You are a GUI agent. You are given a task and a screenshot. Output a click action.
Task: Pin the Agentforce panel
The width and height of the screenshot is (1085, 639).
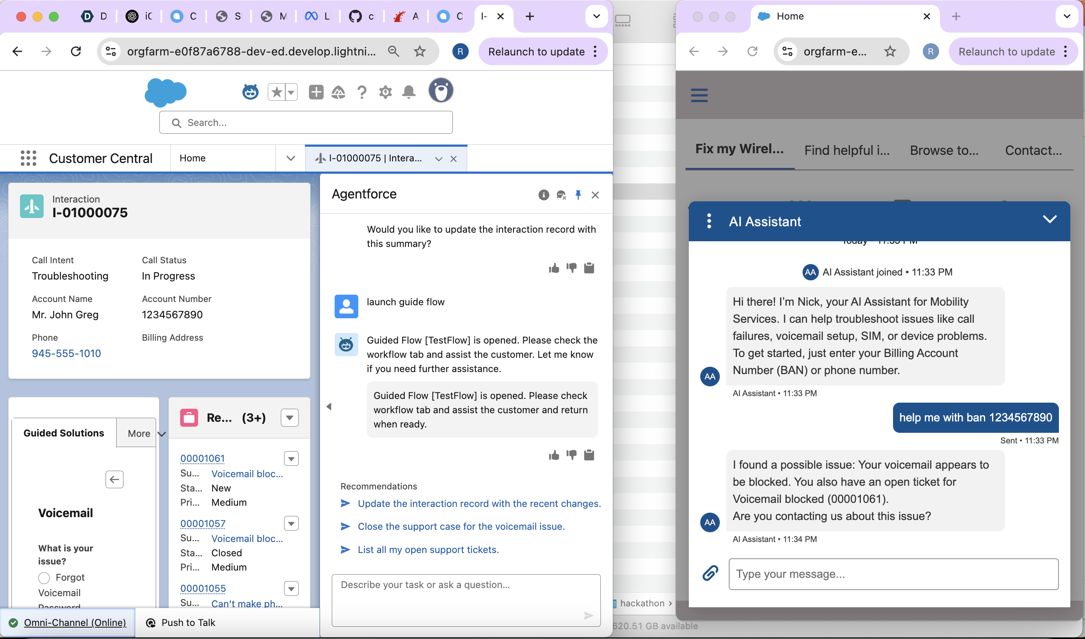tap(578, 195)
